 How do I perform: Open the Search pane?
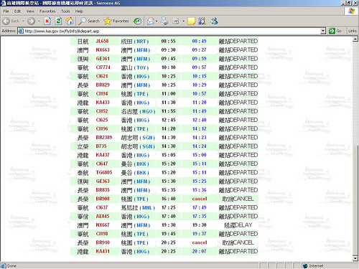89,22
